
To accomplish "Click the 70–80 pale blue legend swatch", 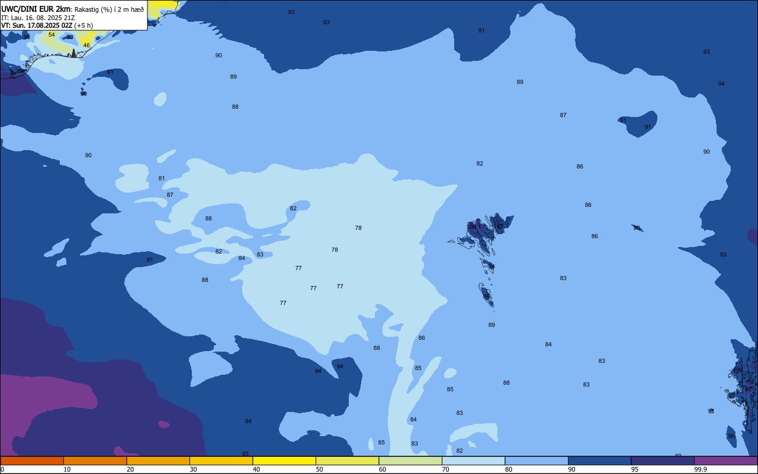I will [473, 460].
